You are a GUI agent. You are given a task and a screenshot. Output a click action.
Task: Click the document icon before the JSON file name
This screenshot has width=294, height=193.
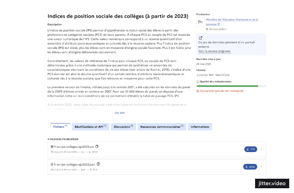[x=52, y=164]
